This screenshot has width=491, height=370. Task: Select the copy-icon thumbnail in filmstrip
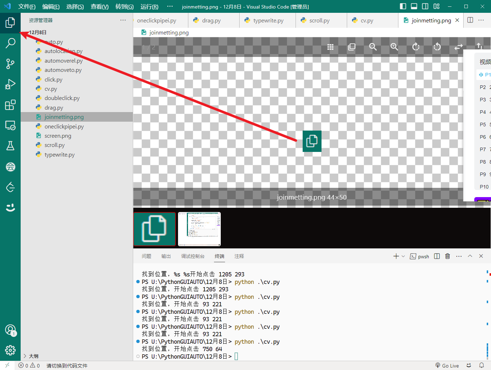[x=155, y=229]
